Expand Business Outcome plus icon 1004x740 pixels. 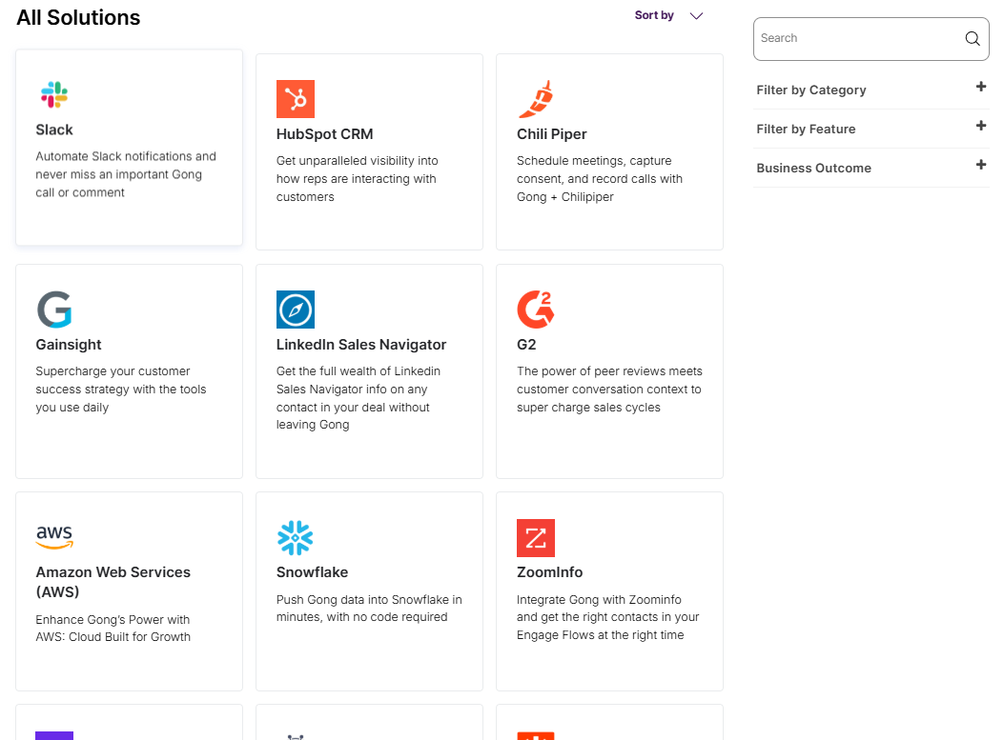click(x=980, y=165)
